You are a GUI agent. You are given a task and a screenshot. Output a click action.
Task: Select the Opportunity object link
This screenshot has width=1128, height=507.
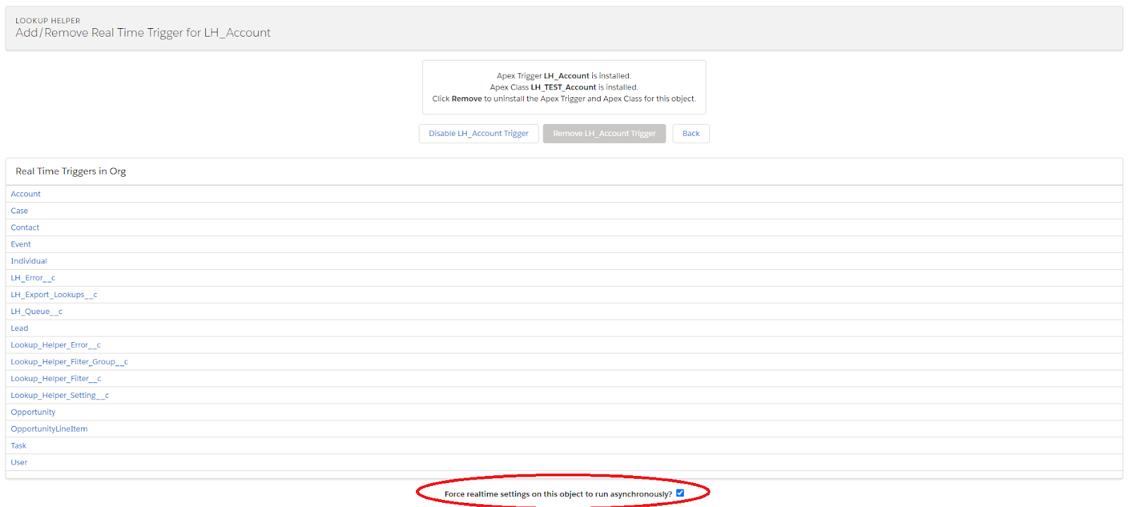pyautogui.click(x=32, y=413)
